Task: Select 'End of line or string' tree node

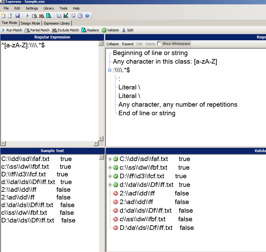Action: 147,113
